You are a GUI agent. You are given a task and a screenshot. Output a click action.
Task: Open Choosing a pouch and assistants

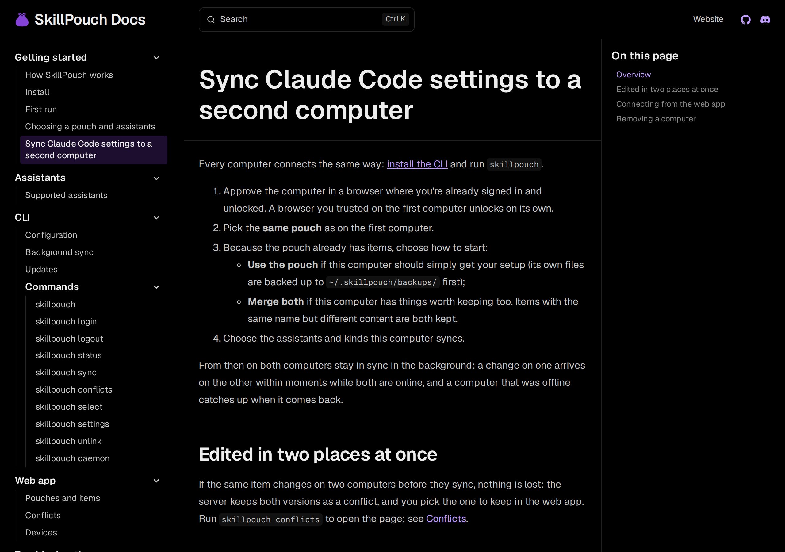[x=90, y=127]
